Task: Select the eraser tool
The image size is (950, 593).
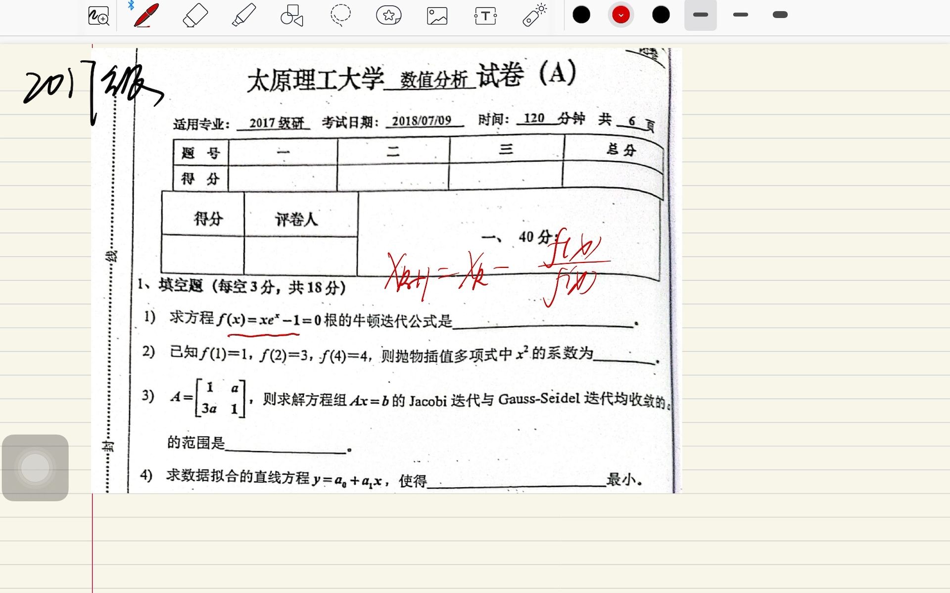Action: coord(195,15)
